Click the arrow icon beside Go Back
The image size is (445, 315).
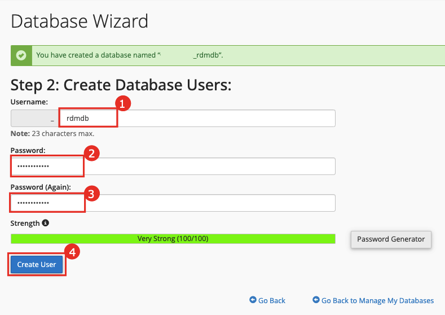(x=253, y=300)
